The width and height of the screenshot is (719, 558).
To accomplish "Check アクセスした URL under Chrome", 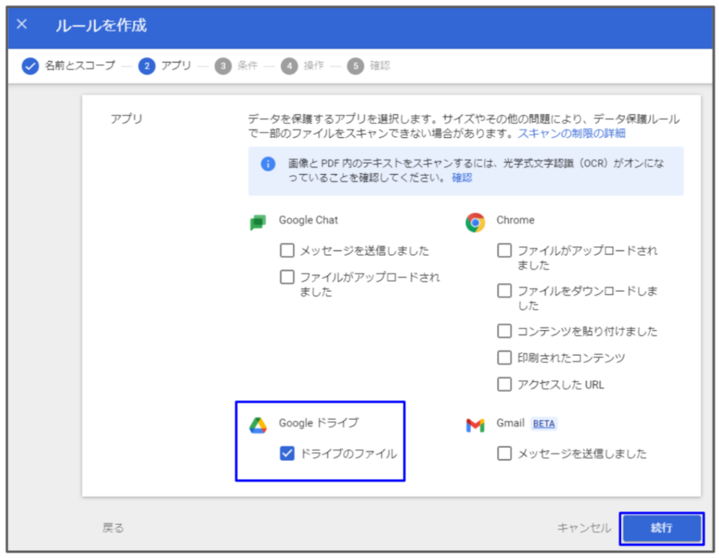I will coord(505,385).
